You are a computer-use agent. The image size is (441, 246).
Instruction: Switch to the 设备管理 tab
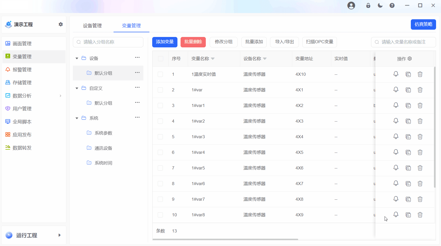[x=92, y=26]
